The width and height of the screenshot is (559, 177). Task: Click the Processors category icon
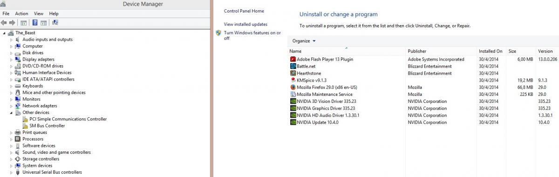(18, 139)
